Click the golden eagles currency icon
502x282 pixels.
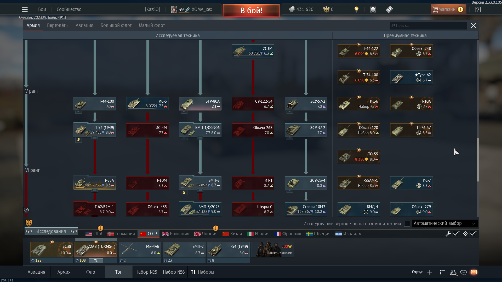pyautogui.click(x=326, y=9)
